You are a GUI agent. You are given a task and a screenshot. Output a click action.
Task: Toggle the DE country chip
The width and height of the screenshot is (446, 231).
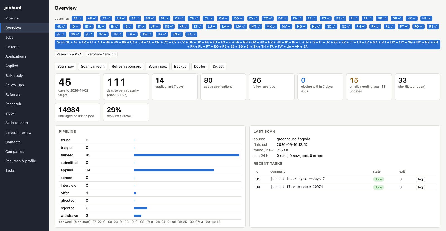282,18
